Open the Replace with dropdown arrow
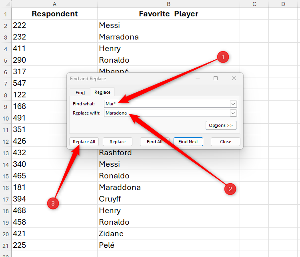The width and height of the screenshot is (300, 257). point(233,113)
